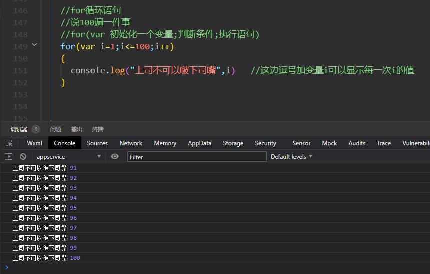
Task: Select the 终端 panel tab
Action: point(98,129)
